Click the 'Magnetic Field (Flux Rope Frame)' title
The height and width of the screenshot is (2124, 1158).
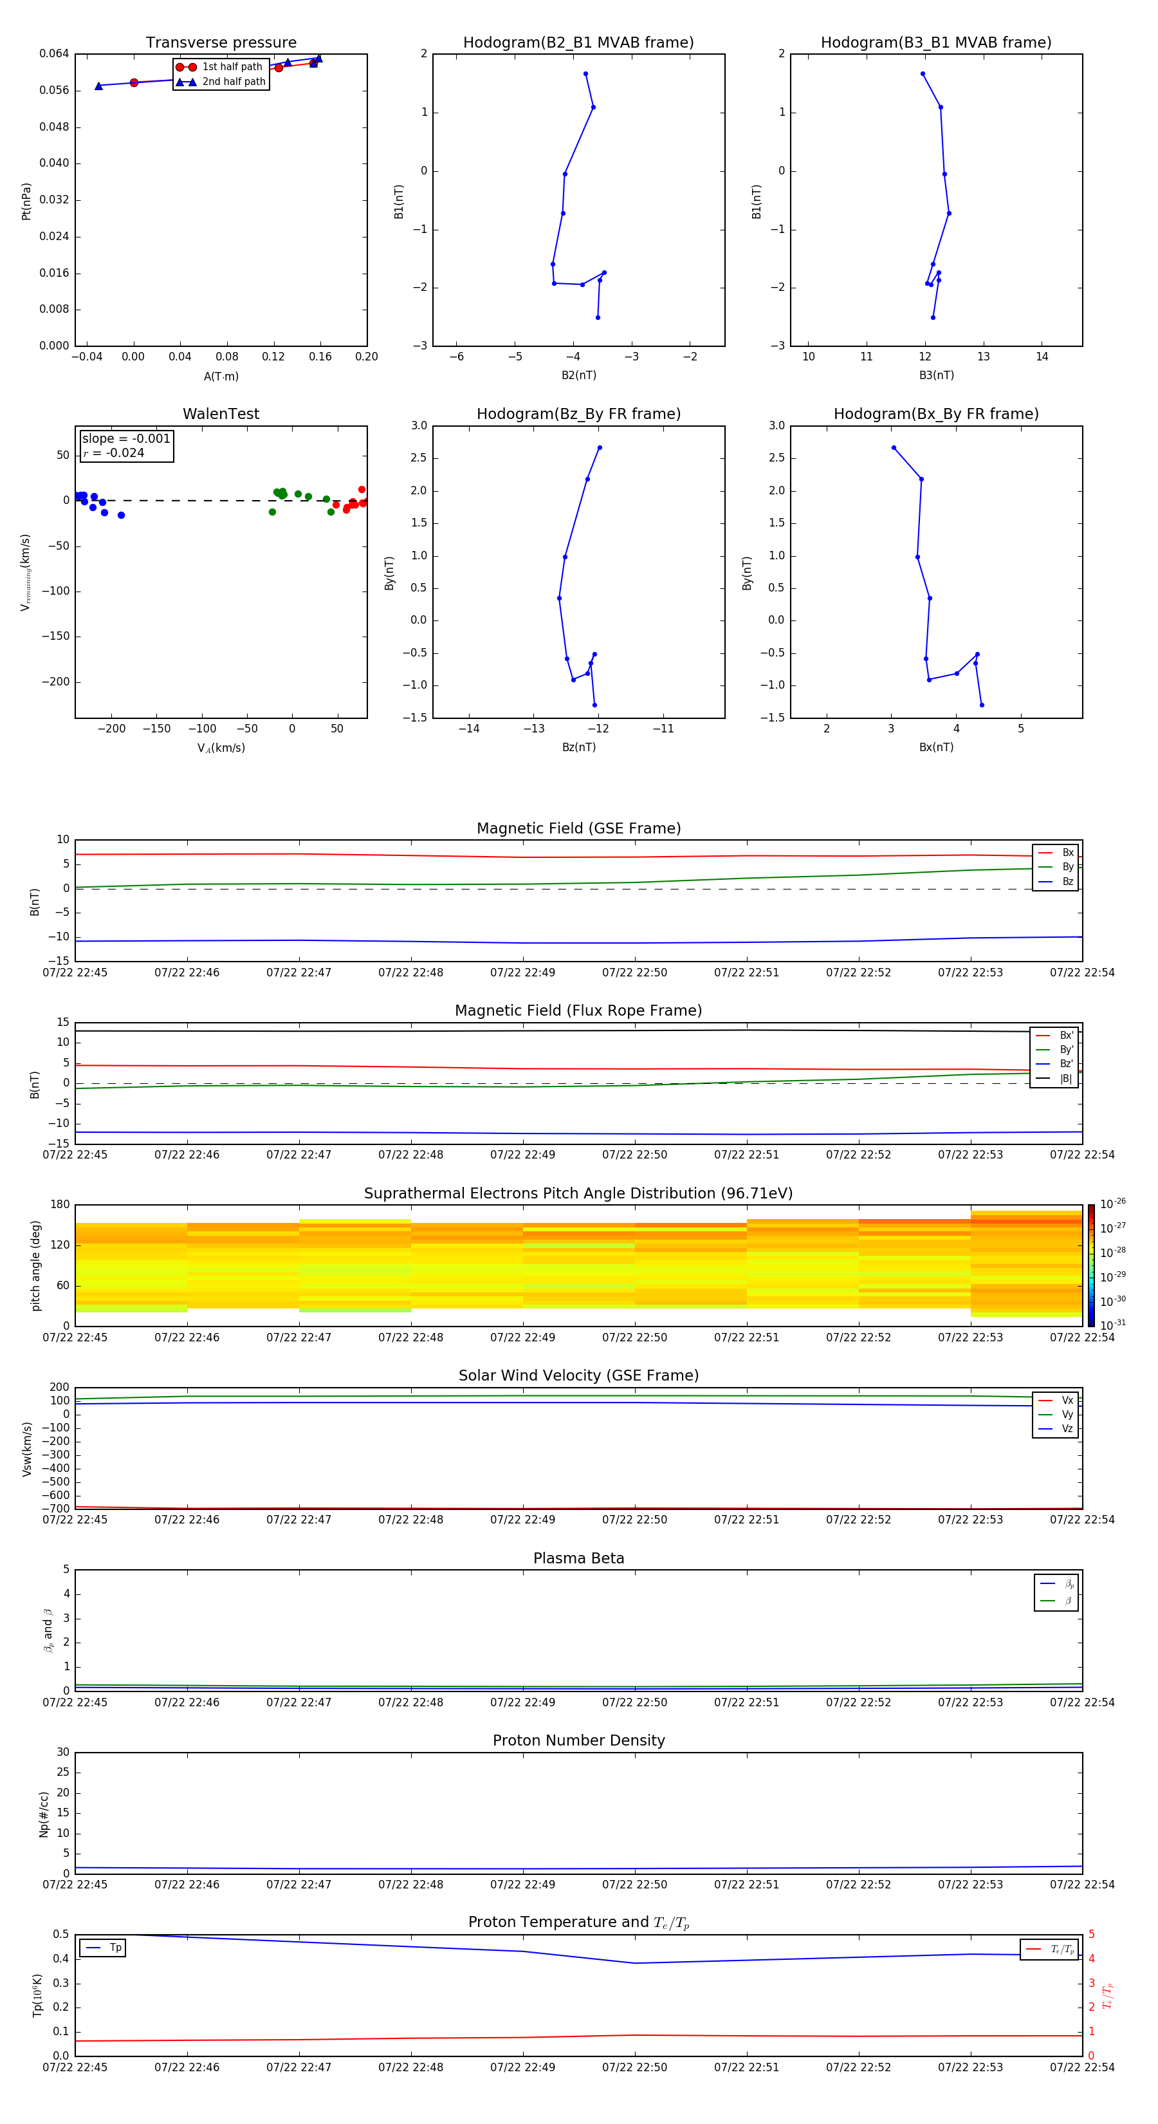point(578,1010)
